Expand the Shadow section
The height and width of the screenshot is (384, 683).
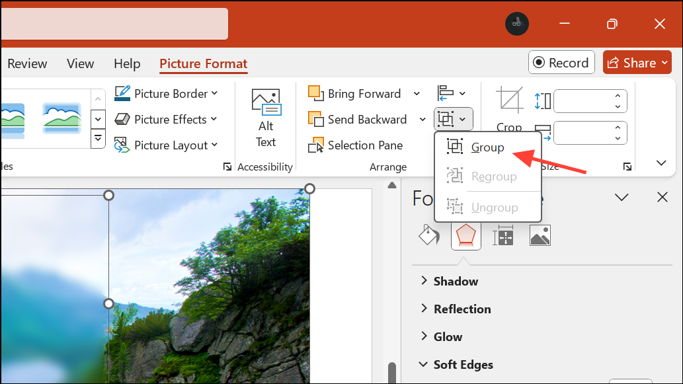coord(456,281)
